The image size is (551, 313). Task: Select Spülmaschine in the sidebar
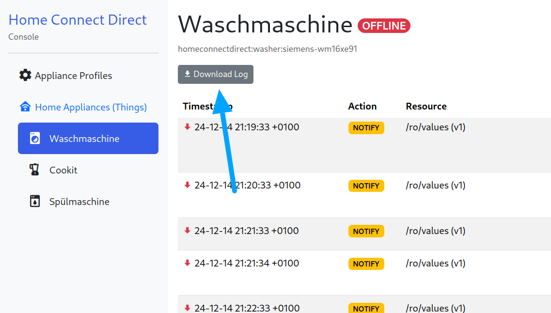[x=79, y=202]
